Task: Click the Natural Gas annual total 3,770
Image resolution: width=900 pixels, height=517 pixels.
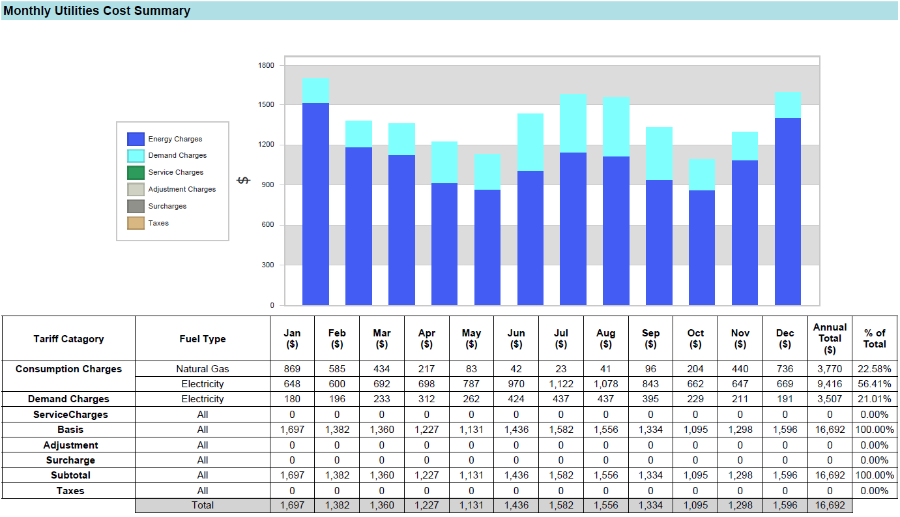Action: pos(830,369)
